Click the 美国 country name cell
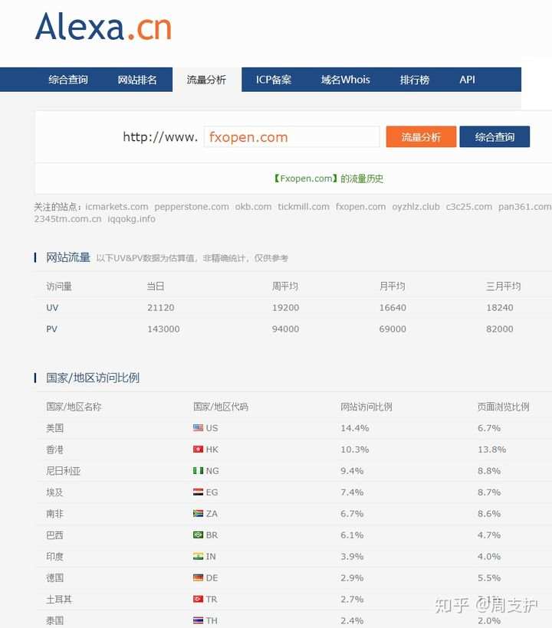Image resolution: width=552 pixels, height=628 pixels. point(55,428)
